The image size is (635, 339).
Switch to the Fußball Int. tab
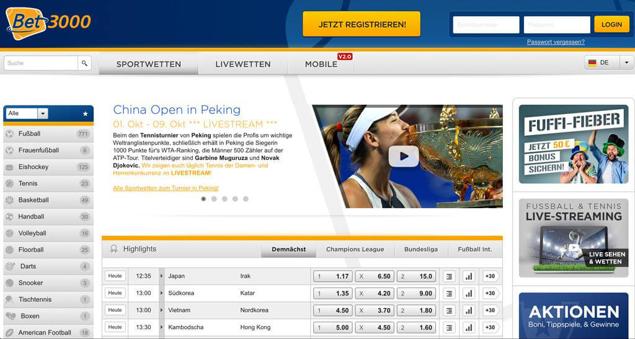point(475,249)
